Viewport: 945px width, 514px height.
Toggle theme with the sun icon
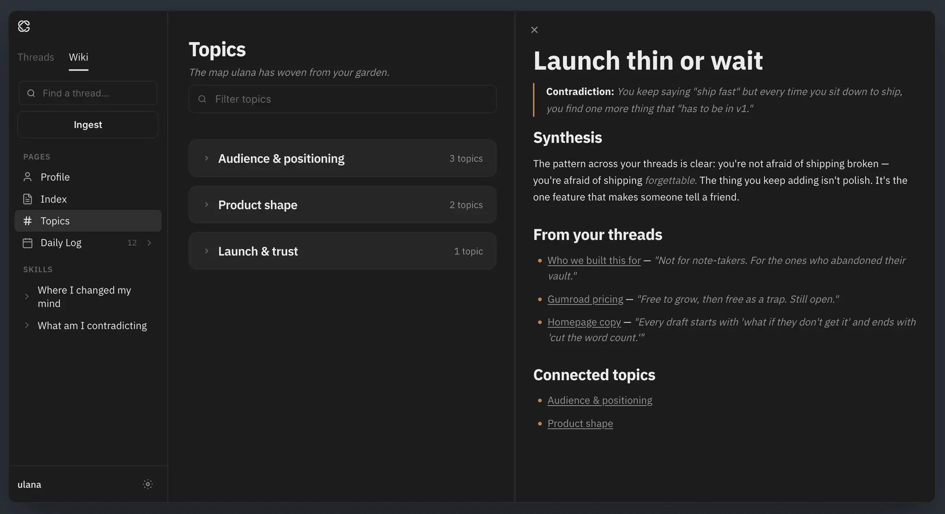(148, 484)
